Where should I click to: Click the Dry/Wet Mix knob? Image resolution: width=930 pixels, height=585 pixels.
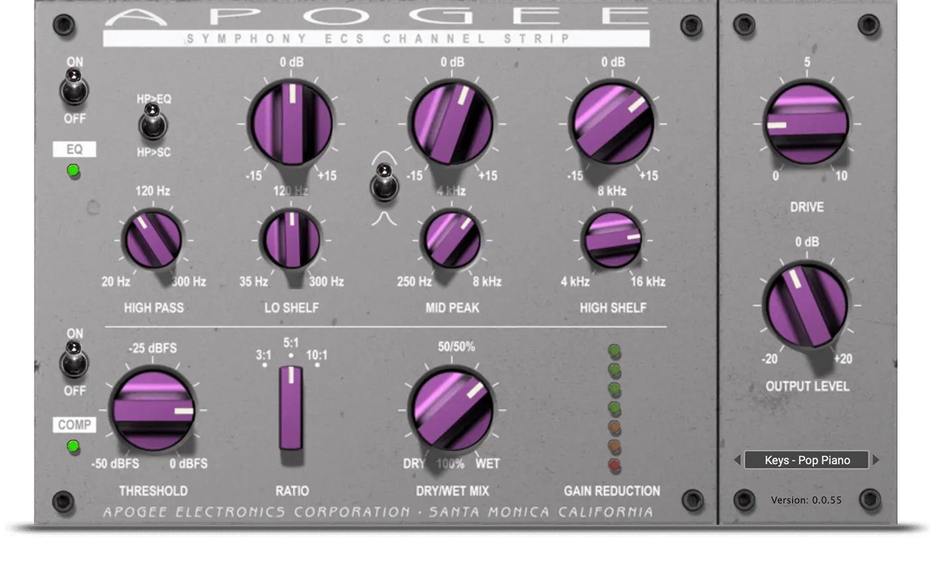[452, 409]
